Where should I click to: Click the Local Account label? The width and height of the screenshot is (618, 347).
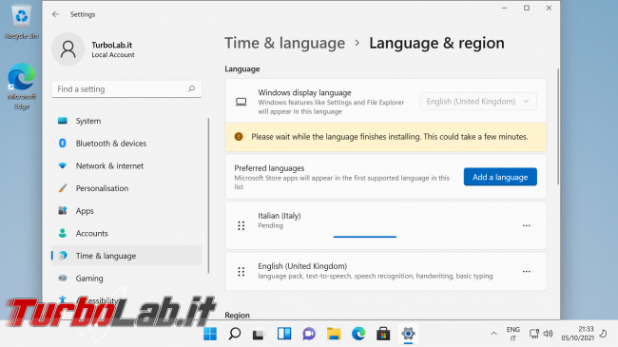point(113,55)
